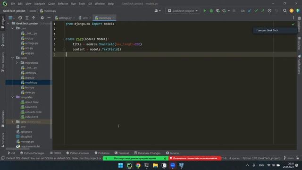This screenshot has width=302, height=170.
Task: Open the Python Packages tool window
Action: coord(32,153)
